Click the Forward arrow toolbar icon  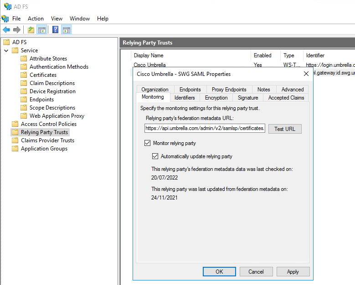[x=17, y=30]
